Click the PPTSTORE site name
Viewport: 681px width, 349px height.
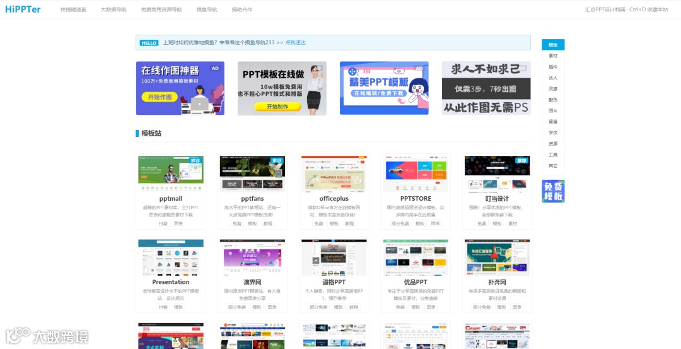tap(416, 199)
